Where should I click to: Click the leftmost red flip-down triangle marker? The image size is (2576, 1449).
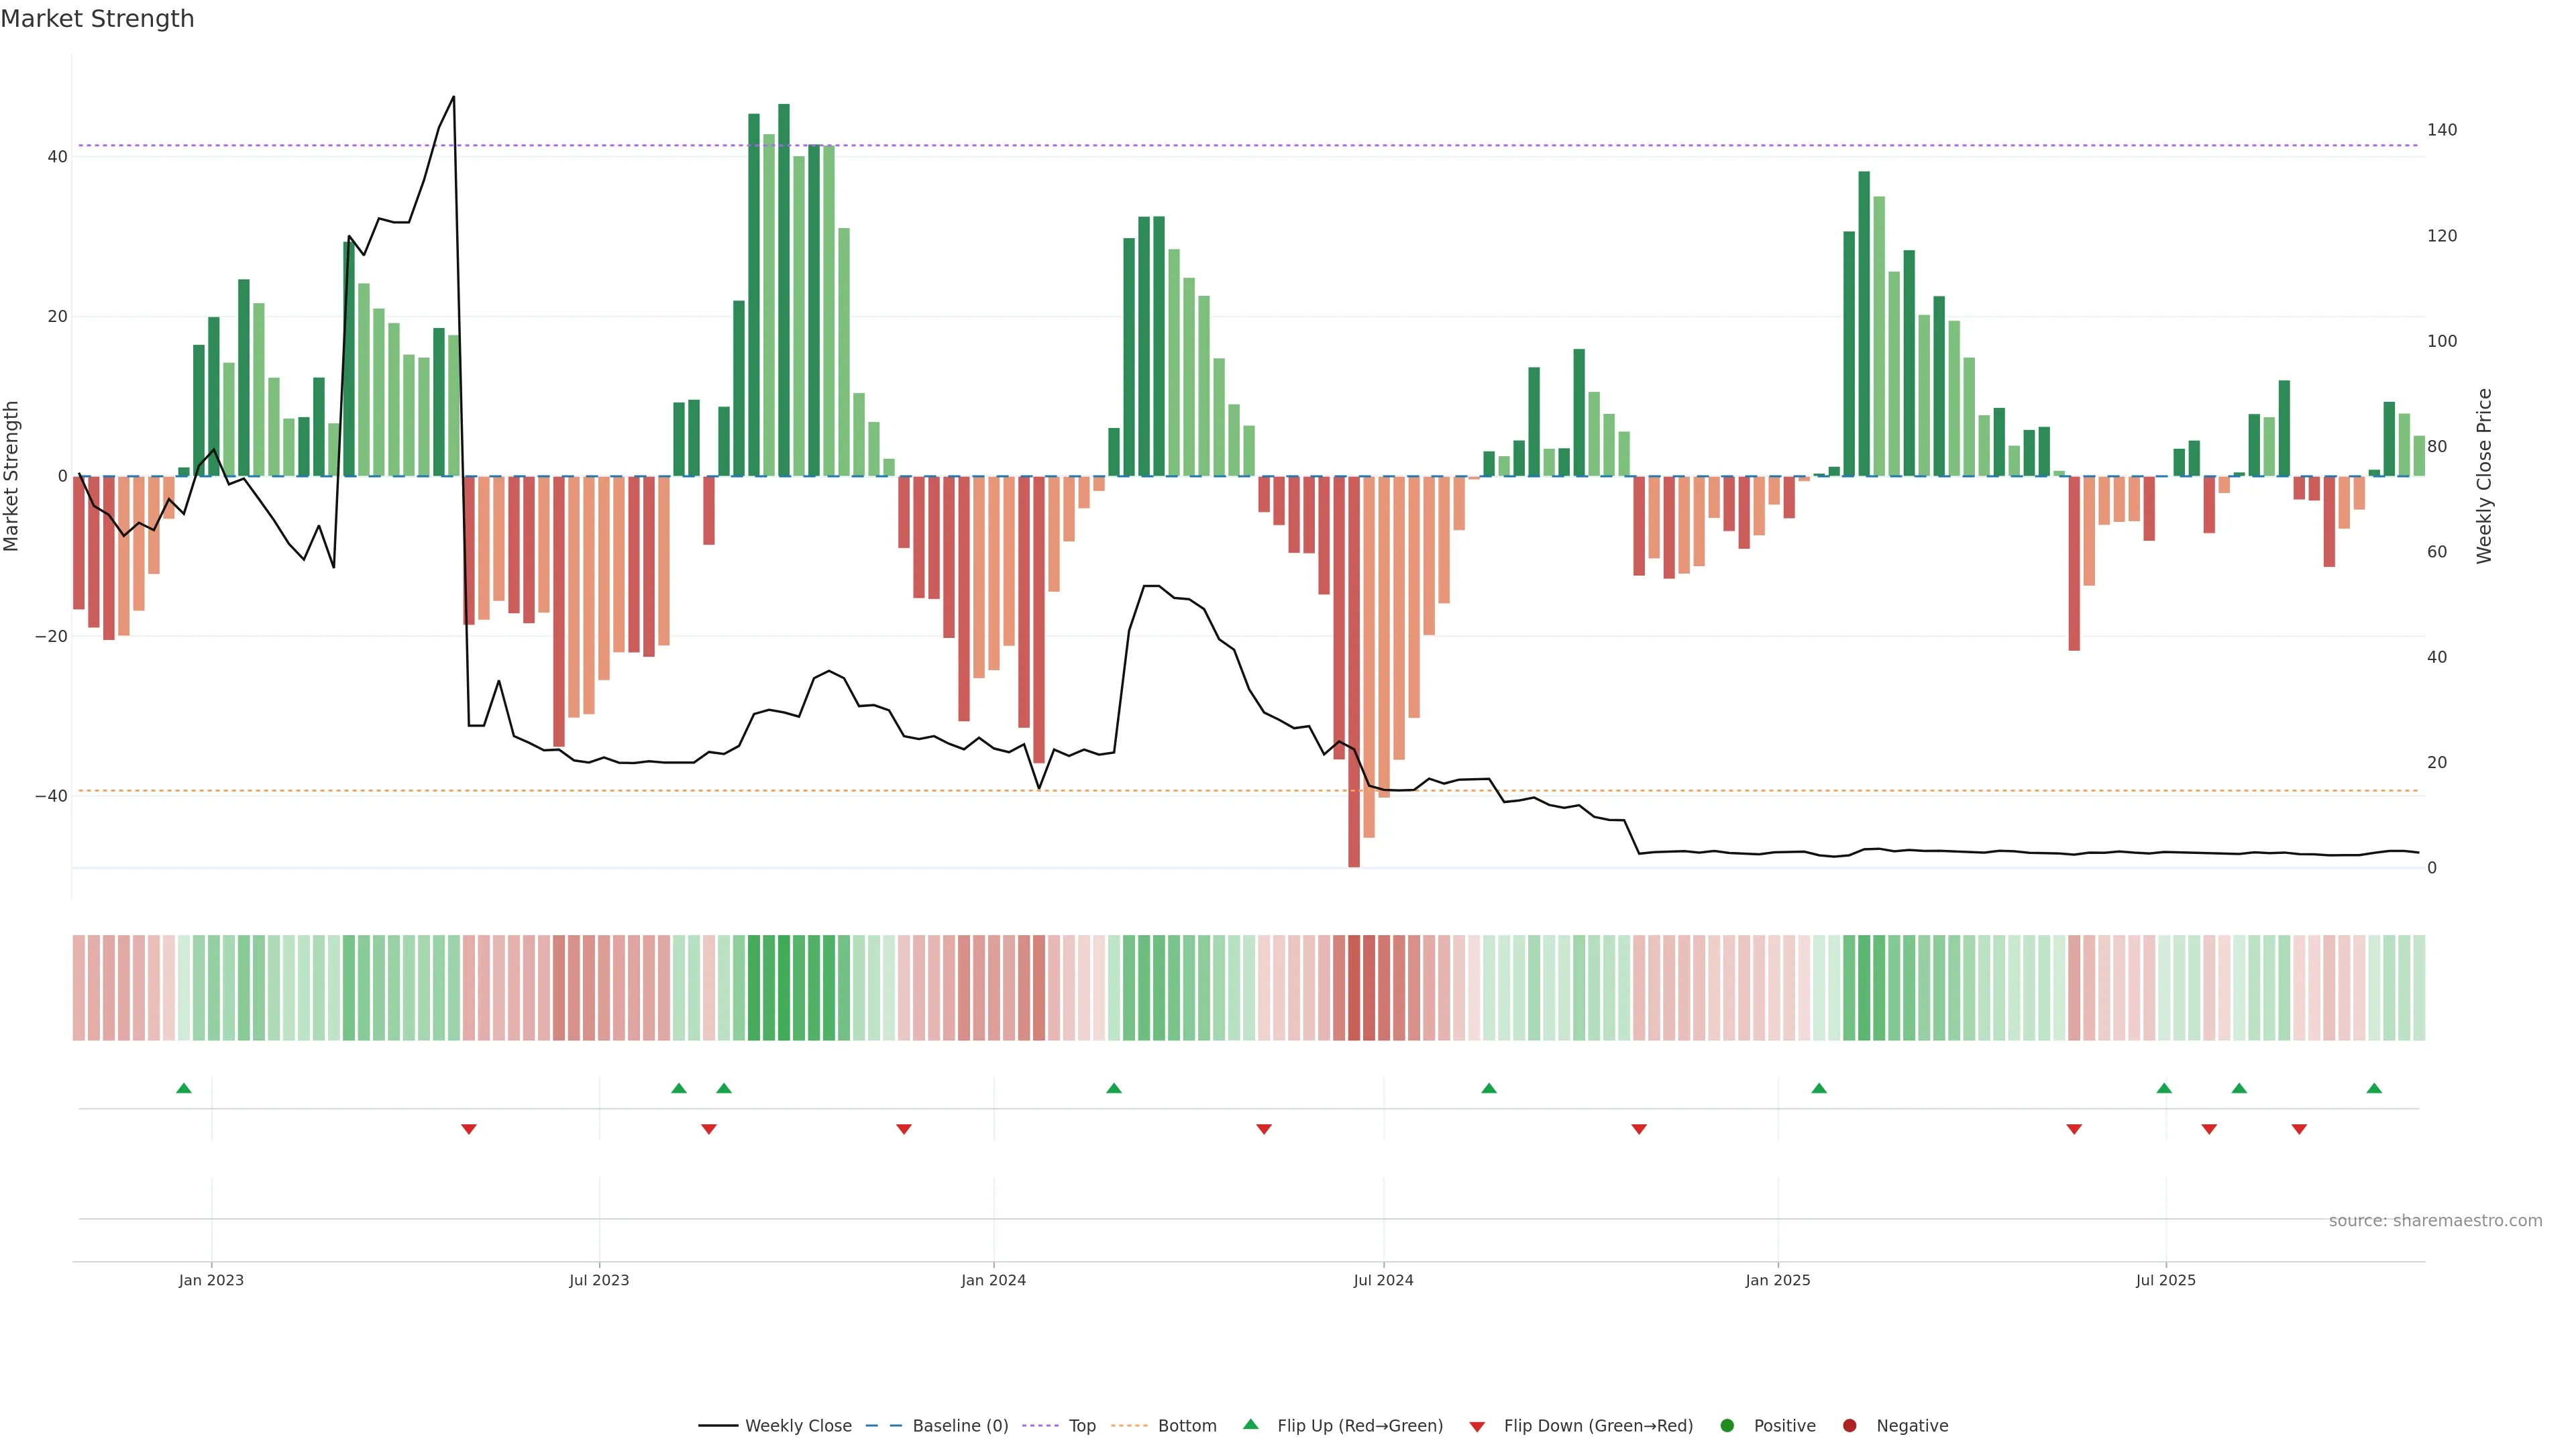(469, 1129)
